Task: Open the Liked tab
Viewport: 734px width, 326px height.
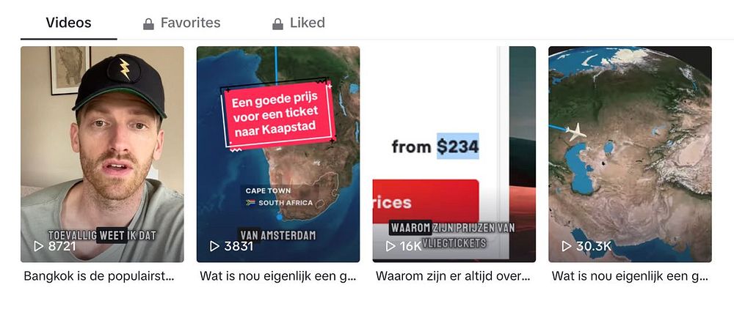Action: (298, 23)
